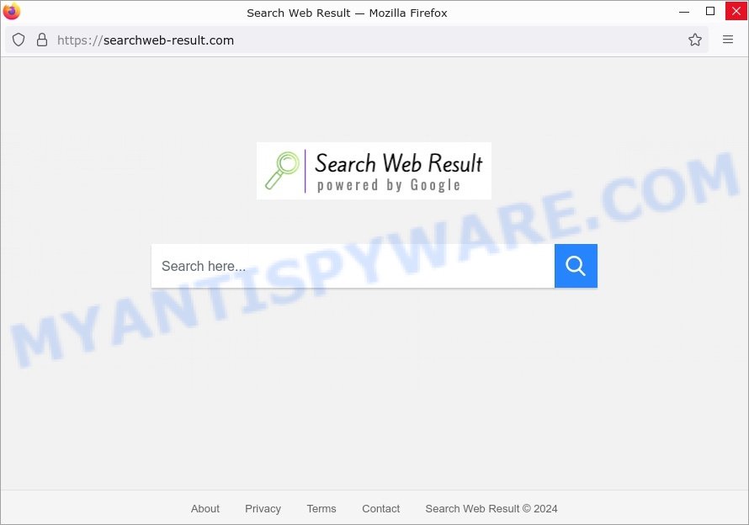749x525 pixels.
Task: Click the Firefox logo in title bar
Action: pyautogui.click(x=11, y=11)
